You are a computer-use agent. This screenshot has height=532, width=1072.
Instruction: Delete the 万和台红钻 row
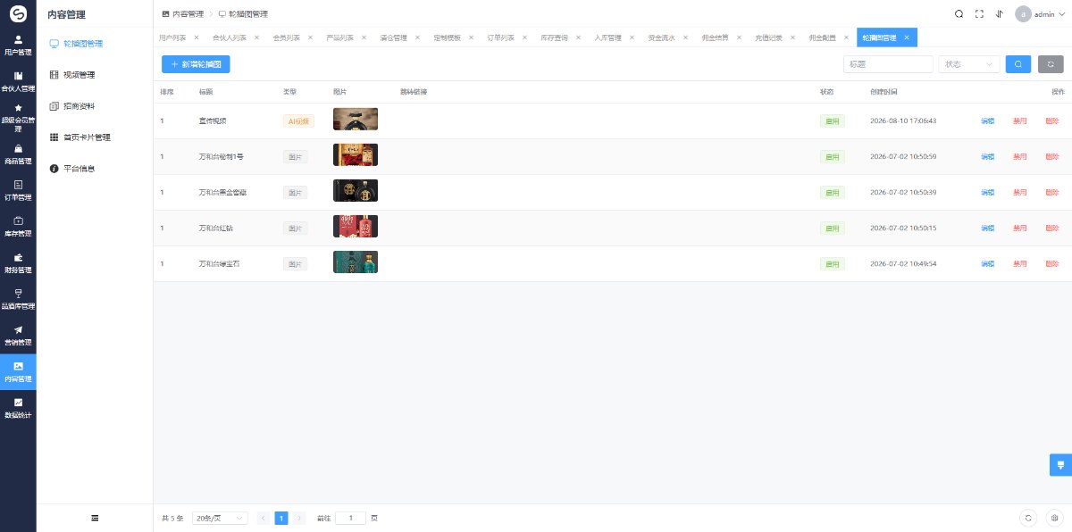[x=1051, y=228]
